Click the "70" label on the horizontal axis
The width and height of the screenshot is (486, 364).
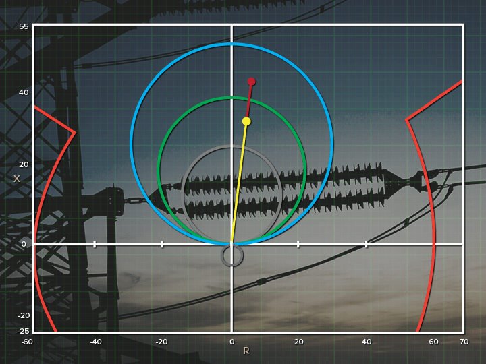(463, 342)
